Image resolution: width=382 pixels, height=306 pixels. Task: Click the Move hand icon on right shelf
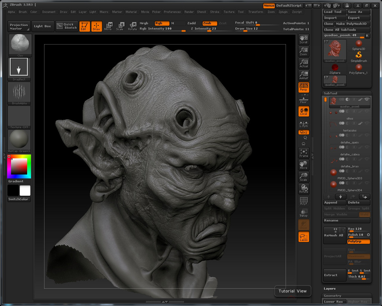[304, 165]
